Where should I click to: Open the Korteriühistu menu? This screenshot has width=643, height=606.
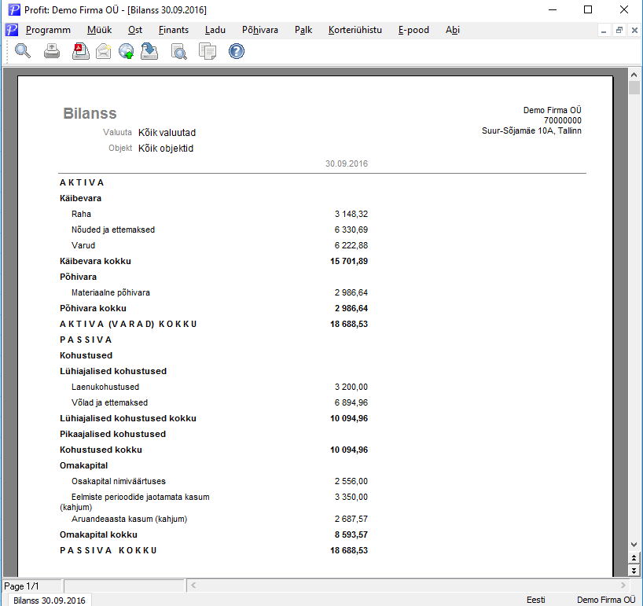point(355,30)
